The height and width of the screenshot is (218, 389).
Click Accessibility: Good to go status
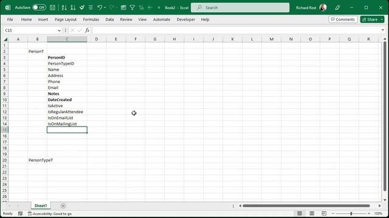point(50,214)
